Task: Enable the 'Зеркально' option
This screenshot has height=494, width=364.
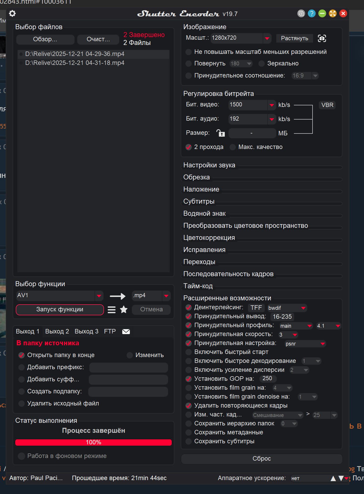Action: [261, 64]
